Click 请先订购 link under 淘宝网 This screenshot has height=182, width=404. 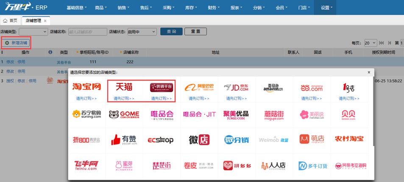86,98
